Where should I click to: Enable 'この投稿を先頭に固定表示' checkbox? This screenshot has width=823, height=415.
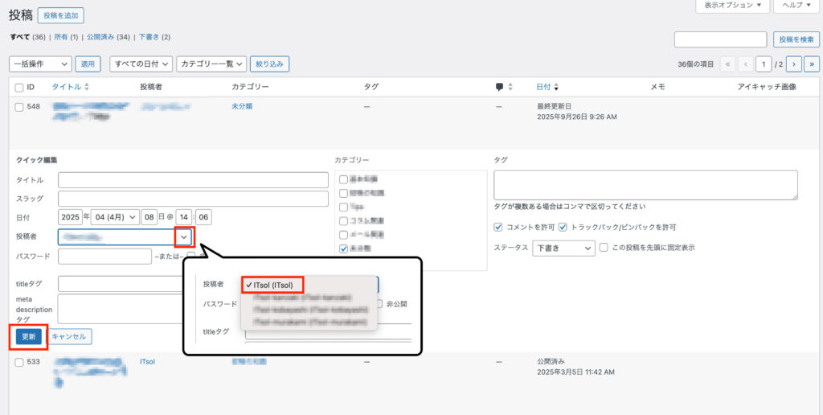click(x=604, y=248)
